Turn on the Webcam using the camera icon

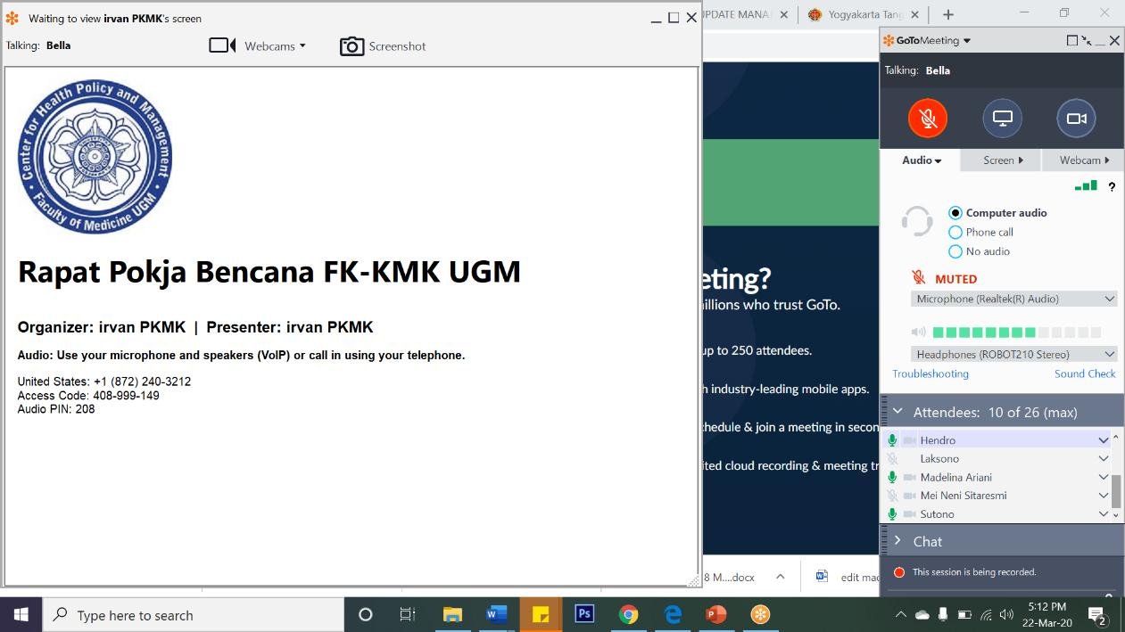click(x=1075, y=117)
